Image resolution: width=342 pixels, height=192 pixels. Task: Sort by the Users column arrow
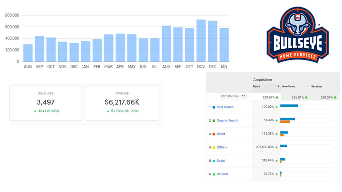(278, 87)
